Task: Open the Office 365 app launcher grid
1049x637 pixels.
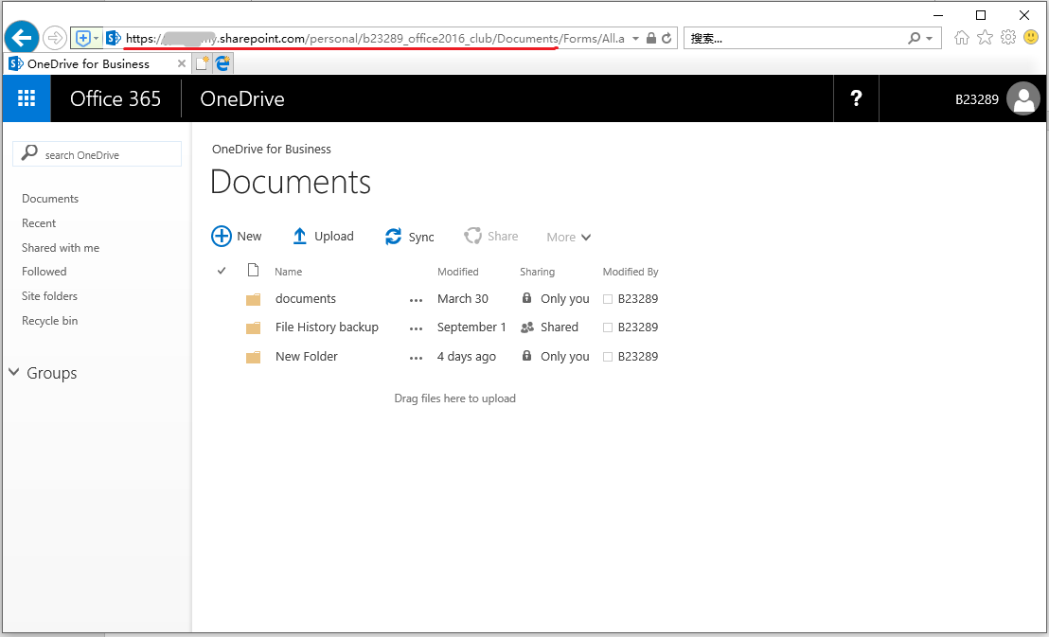Action: tap(27, 98)
